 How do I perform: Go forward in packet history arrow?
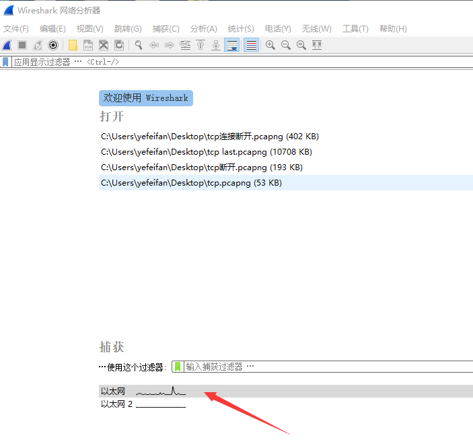[170, 45]
